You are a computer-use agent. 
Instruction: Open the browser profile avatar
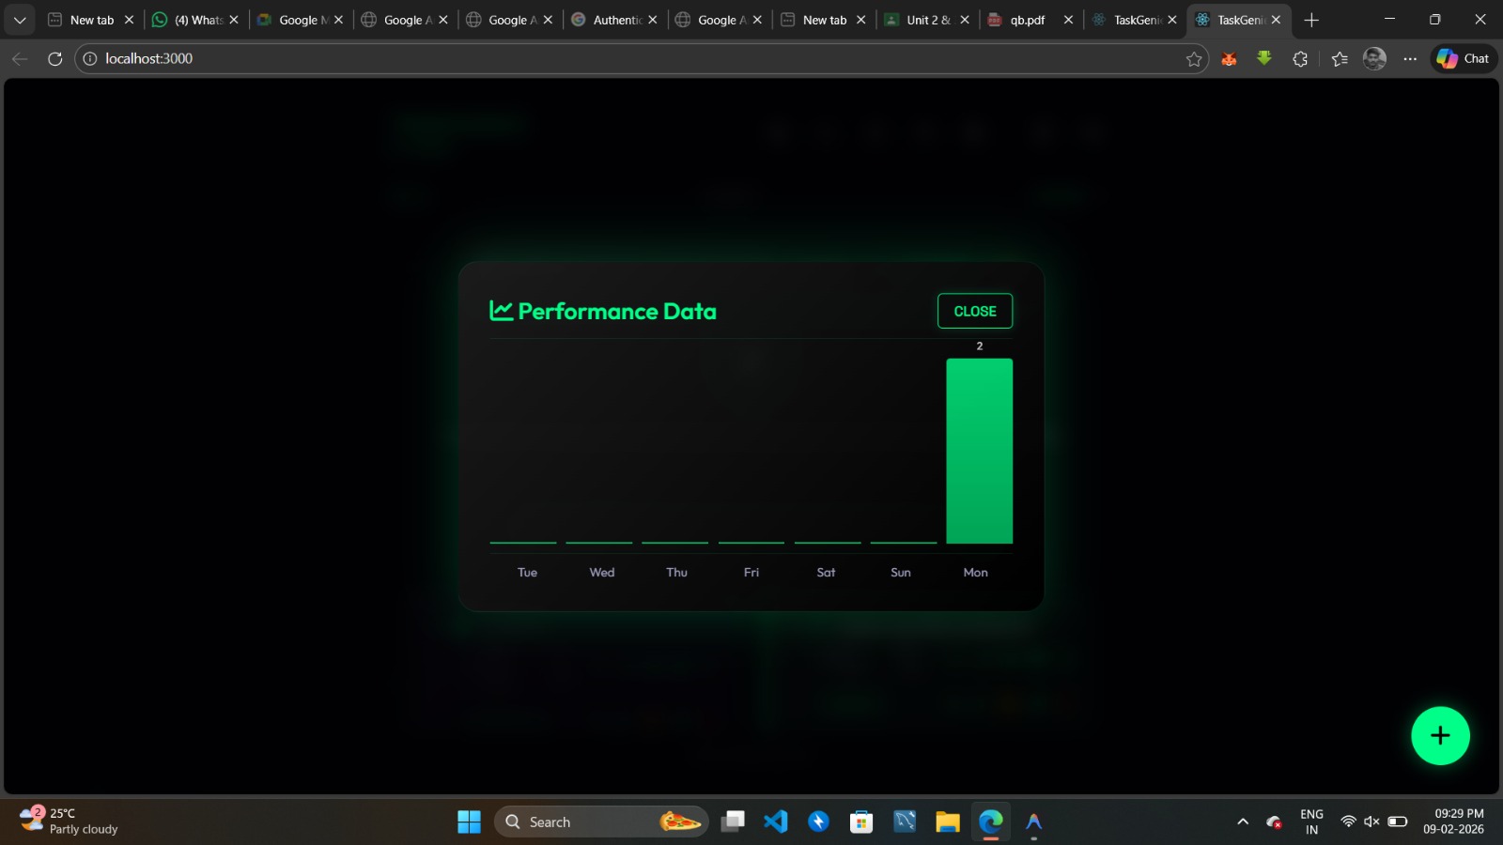(1374, 58)
